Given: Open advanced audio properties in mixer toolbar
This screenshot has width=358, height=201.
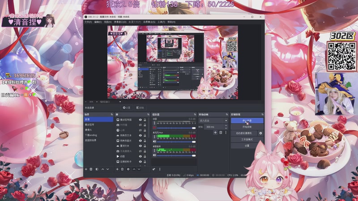Looking at the screenshot, I should (x=154, y=169).
